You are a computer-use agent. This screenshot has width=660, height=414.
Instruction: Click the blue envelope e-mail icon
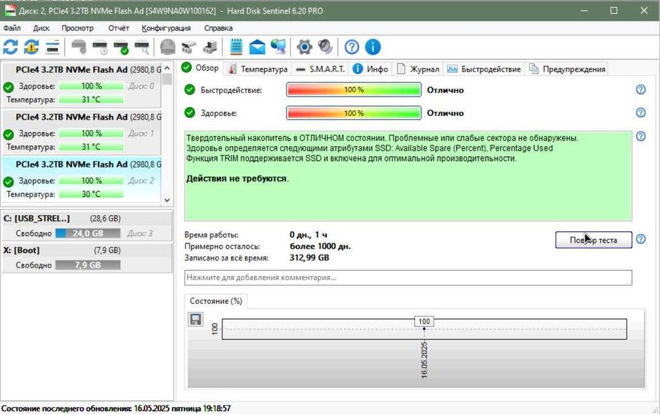point(257,47)
